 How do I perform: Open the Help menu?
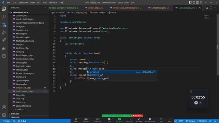tap(62, 2)
